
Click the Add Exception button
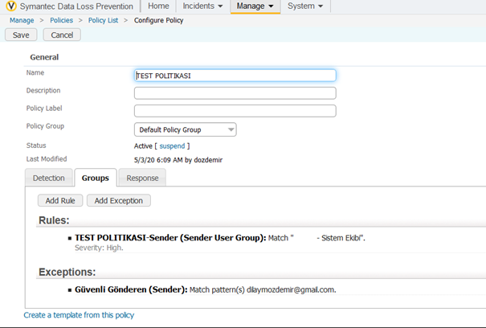(x=119, y=201)
